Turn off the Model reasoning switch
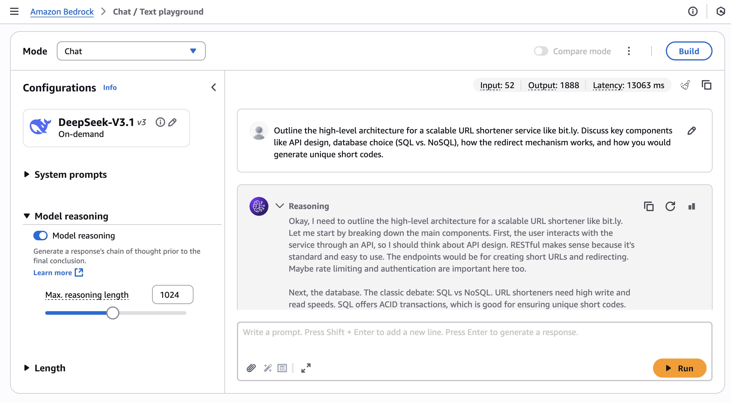 [x=40, y=236]
